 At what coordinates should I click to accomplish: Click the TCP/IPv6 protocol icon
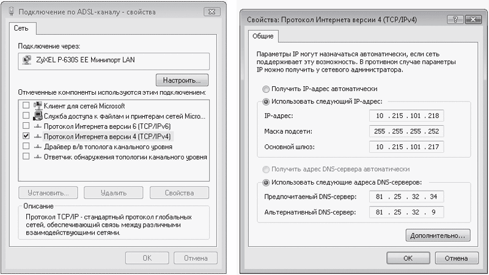pos(37,126)
